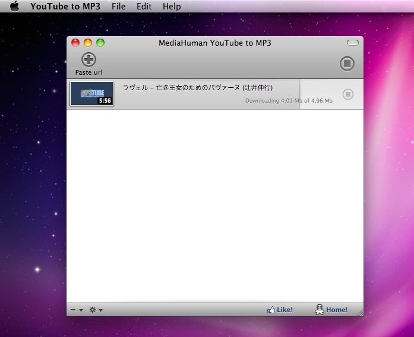This screenshot has height=337, width=414.
Task: Close the MediaHuman window with red button
Action: pos(75,43)
